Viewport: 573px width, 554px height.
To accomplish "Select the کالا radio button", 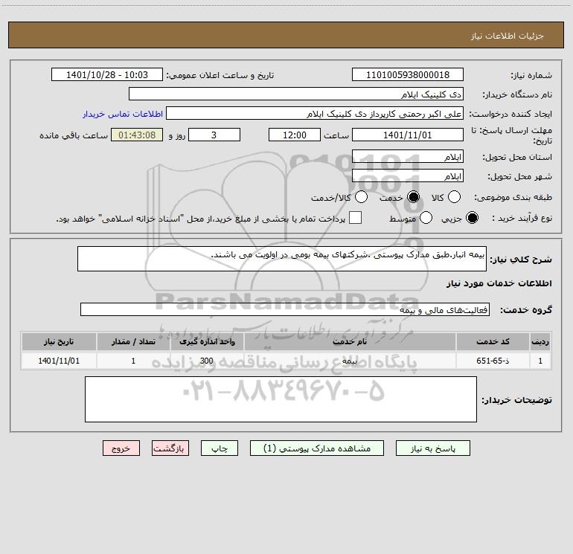I will click(454, 197).
